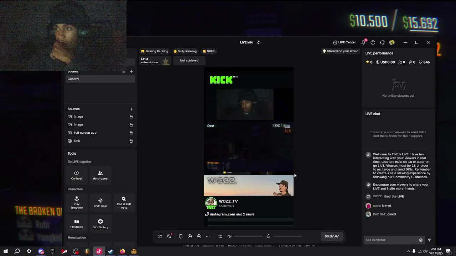This screenshot has width=456, height=256.
Task: Toggle lock on Link source
Action: click(131, 141)
